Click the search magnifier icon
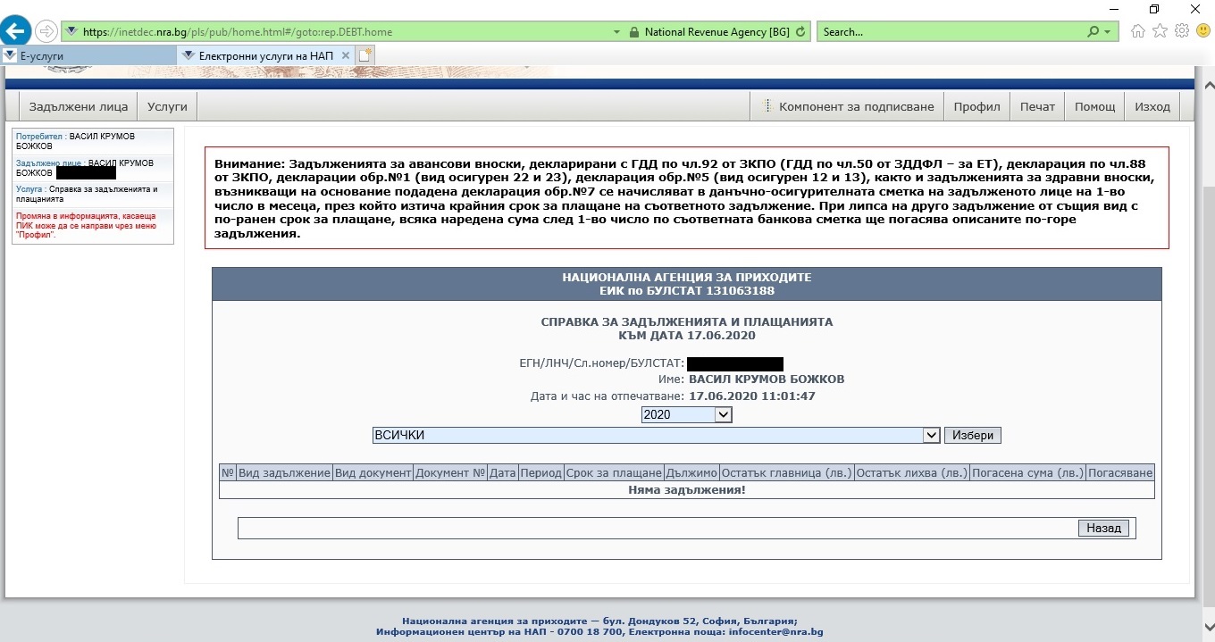This screenshot has height=642, width=1215. 1093,31
